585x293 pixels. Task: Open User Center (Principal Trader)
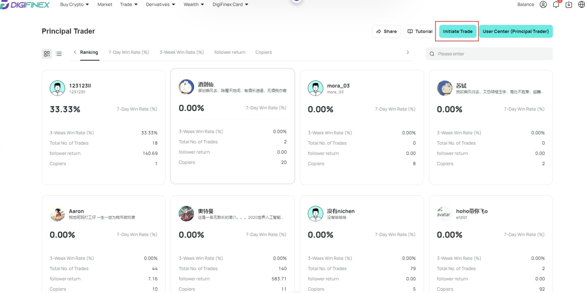516,31
